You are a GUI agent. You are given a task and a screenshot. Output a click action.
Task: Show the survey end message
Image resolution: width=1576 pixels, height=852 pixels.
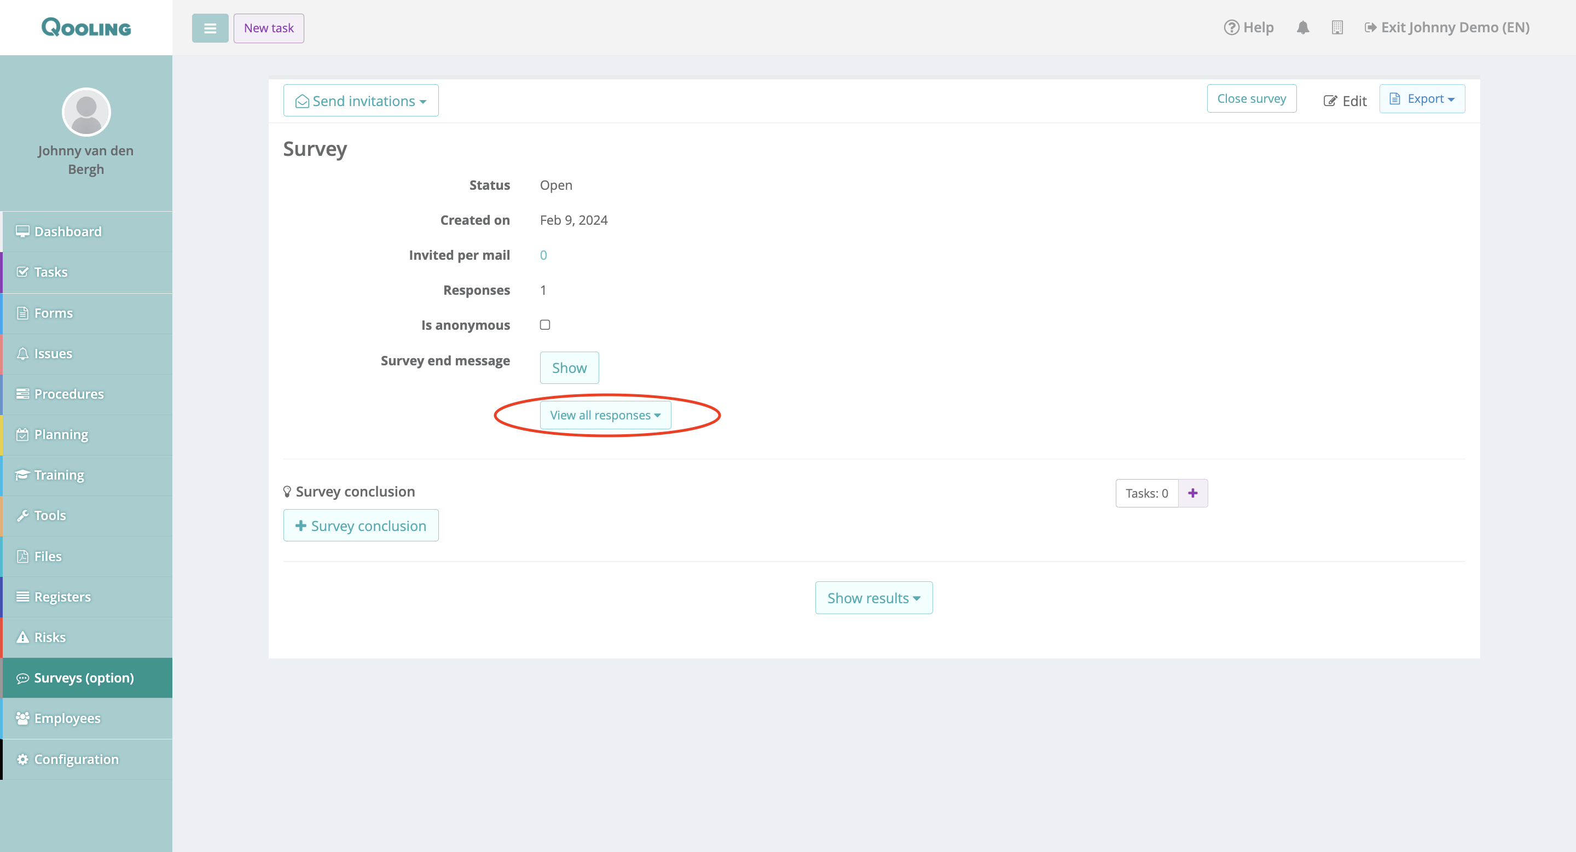point(569,368)
